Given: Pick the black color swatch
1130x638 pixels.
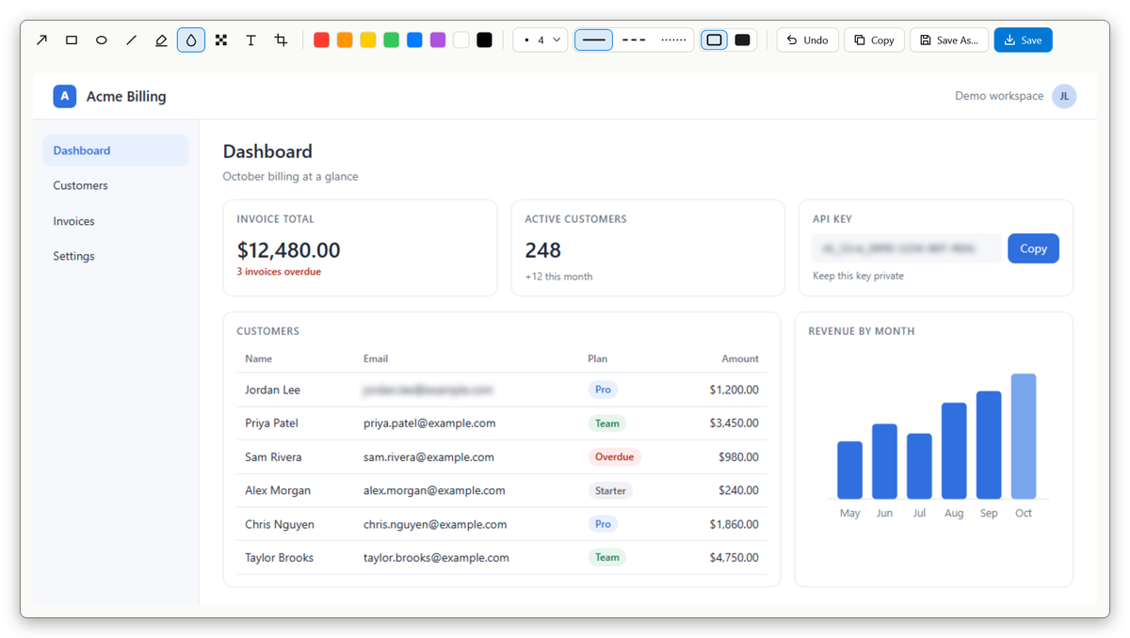Looking at the screenshot, I should (x=484, y=40).
